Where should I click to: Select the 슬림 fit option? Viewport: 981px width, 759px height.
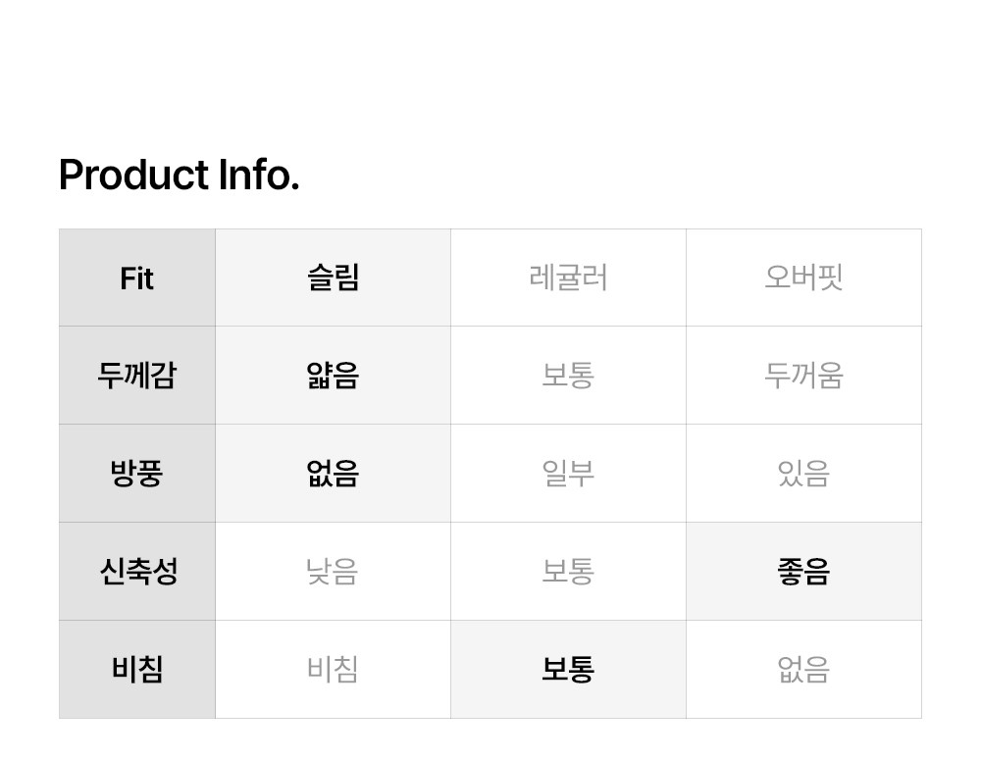point(333,278)
